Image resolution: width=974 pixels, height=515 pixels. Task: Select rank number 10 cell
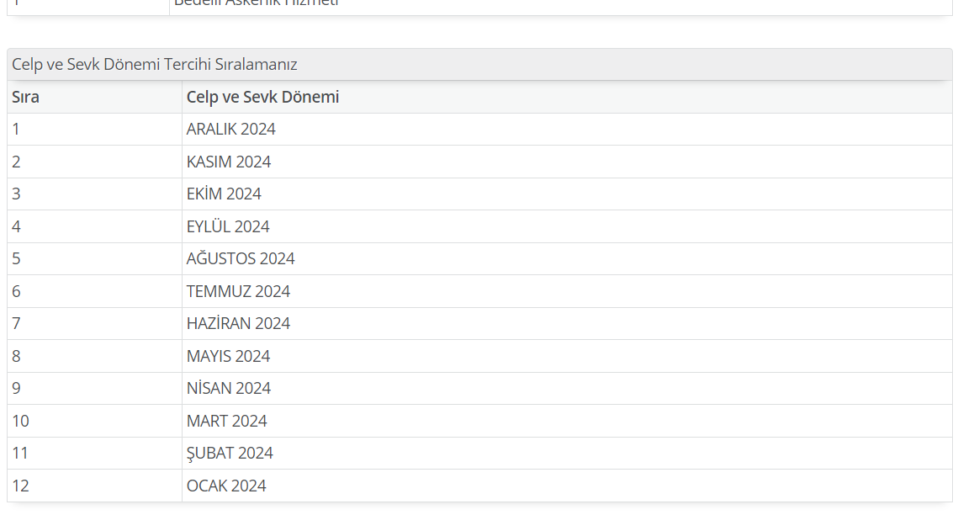pyautogui.click(x=94, y=421)
